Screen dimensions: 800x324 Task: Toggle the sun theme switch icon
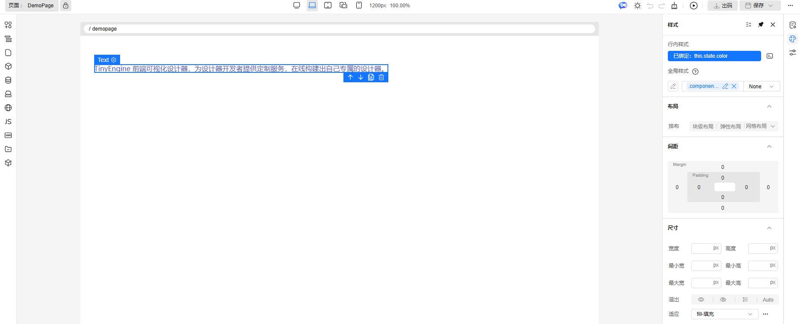click(638, 6)
